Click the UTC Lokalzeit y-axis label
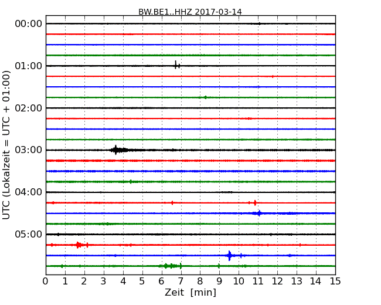This screenshot has width=381, height=305. point(6,145)
